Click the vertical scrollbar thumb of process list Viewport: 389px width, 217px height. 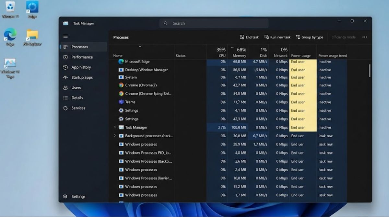tap(370, 71)
